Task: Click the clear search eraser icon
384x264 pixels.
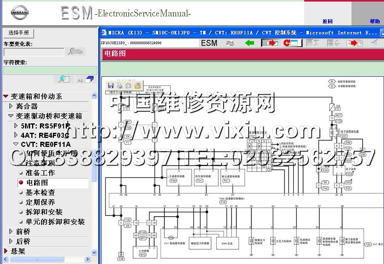Action: (85, 79)
